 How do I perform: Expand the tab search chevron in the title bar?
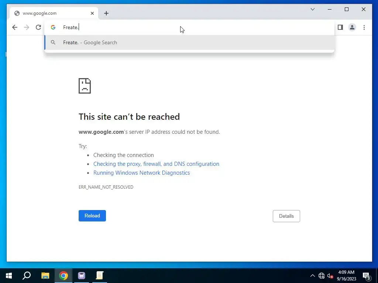click(313, 9)
